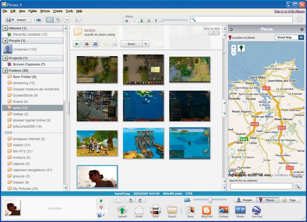The height and width of the screenshot is (222, 307).
Task: Rotate the photo counter-clockwise
Action: click(x=131, y=200)
